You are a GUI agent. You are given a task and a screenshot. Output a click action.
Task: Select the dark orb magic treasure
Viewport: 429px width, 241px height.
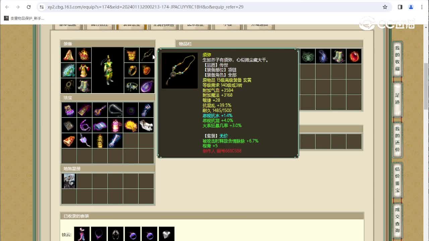[131, 110]
